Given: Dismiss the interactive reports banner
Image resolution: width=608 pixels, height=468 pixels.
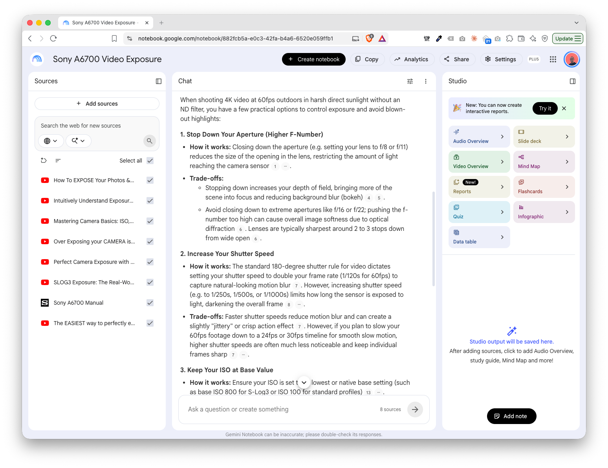Looking at the screenshot, I should [x=564, y=108].
